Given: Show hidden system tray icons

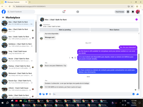Looking at the screenshot, I should click(120, 103).
